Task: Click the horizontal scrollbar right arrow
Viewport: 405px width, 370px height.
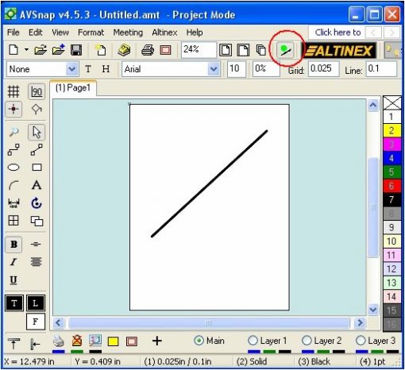Action: [x=360, y=322]
